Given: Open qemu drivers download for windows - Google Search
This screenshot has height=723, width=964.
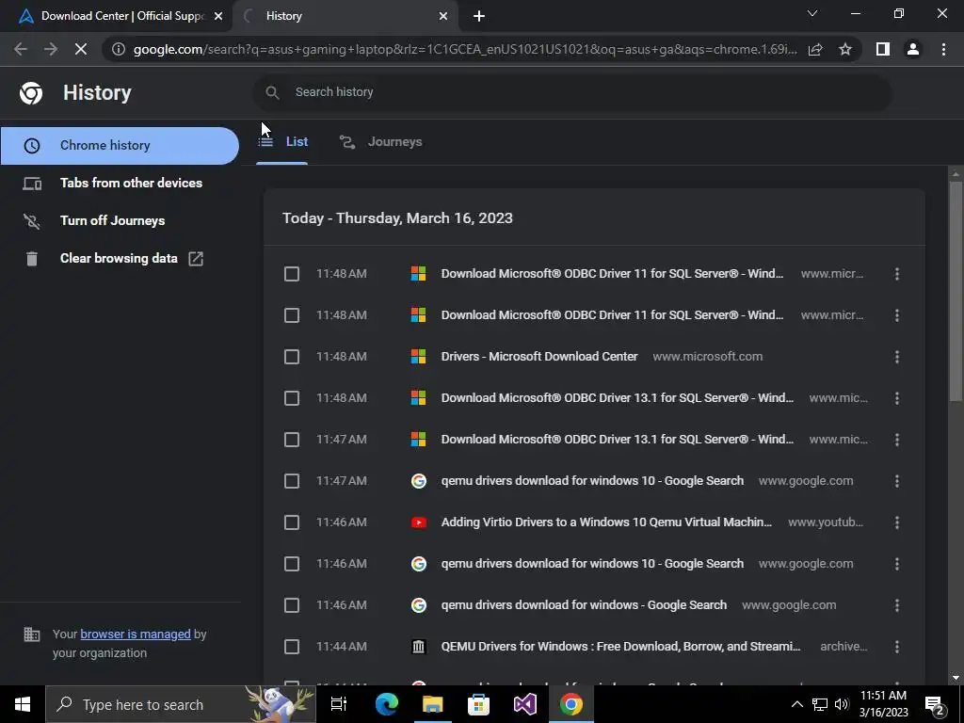Looking at the screenshot, I should pos(584,605).
